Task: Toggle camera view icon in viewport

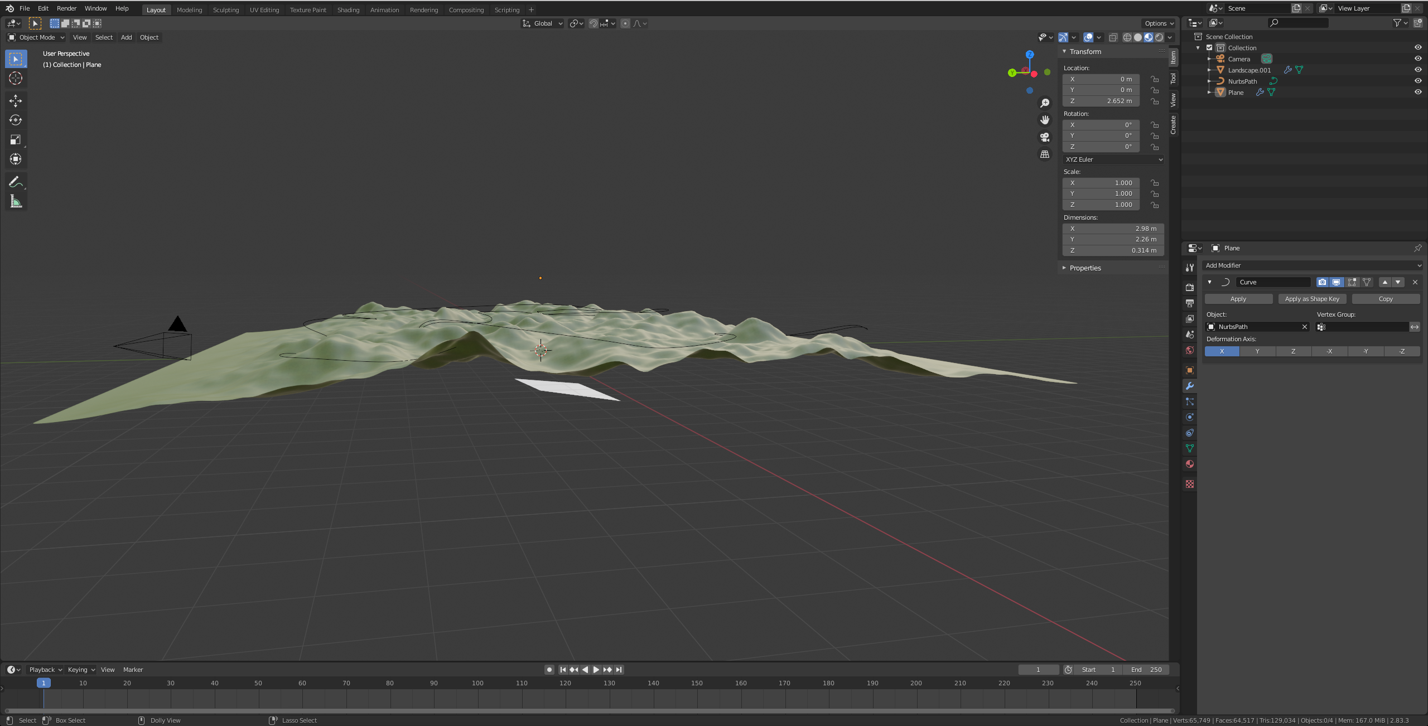Action: click(1045, 137)
